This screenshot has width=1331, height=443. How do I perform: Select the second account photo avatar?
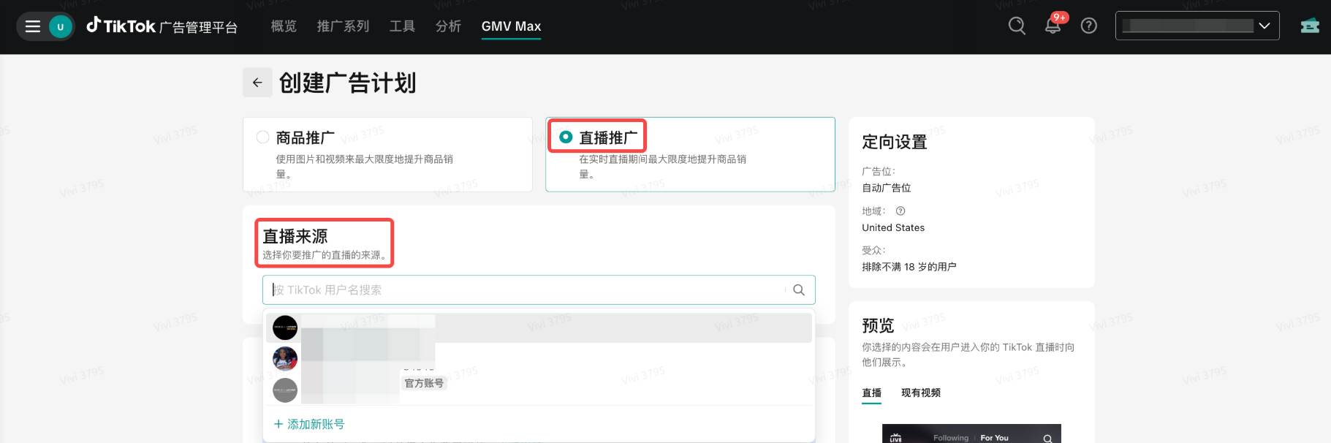coord(285,359)
